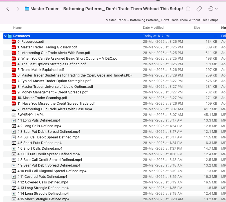This screenshot has width=226, height=202.
Task: Select PDF icon of Typical Master Trader Option Strategies
Action: (x=14, y=81)
